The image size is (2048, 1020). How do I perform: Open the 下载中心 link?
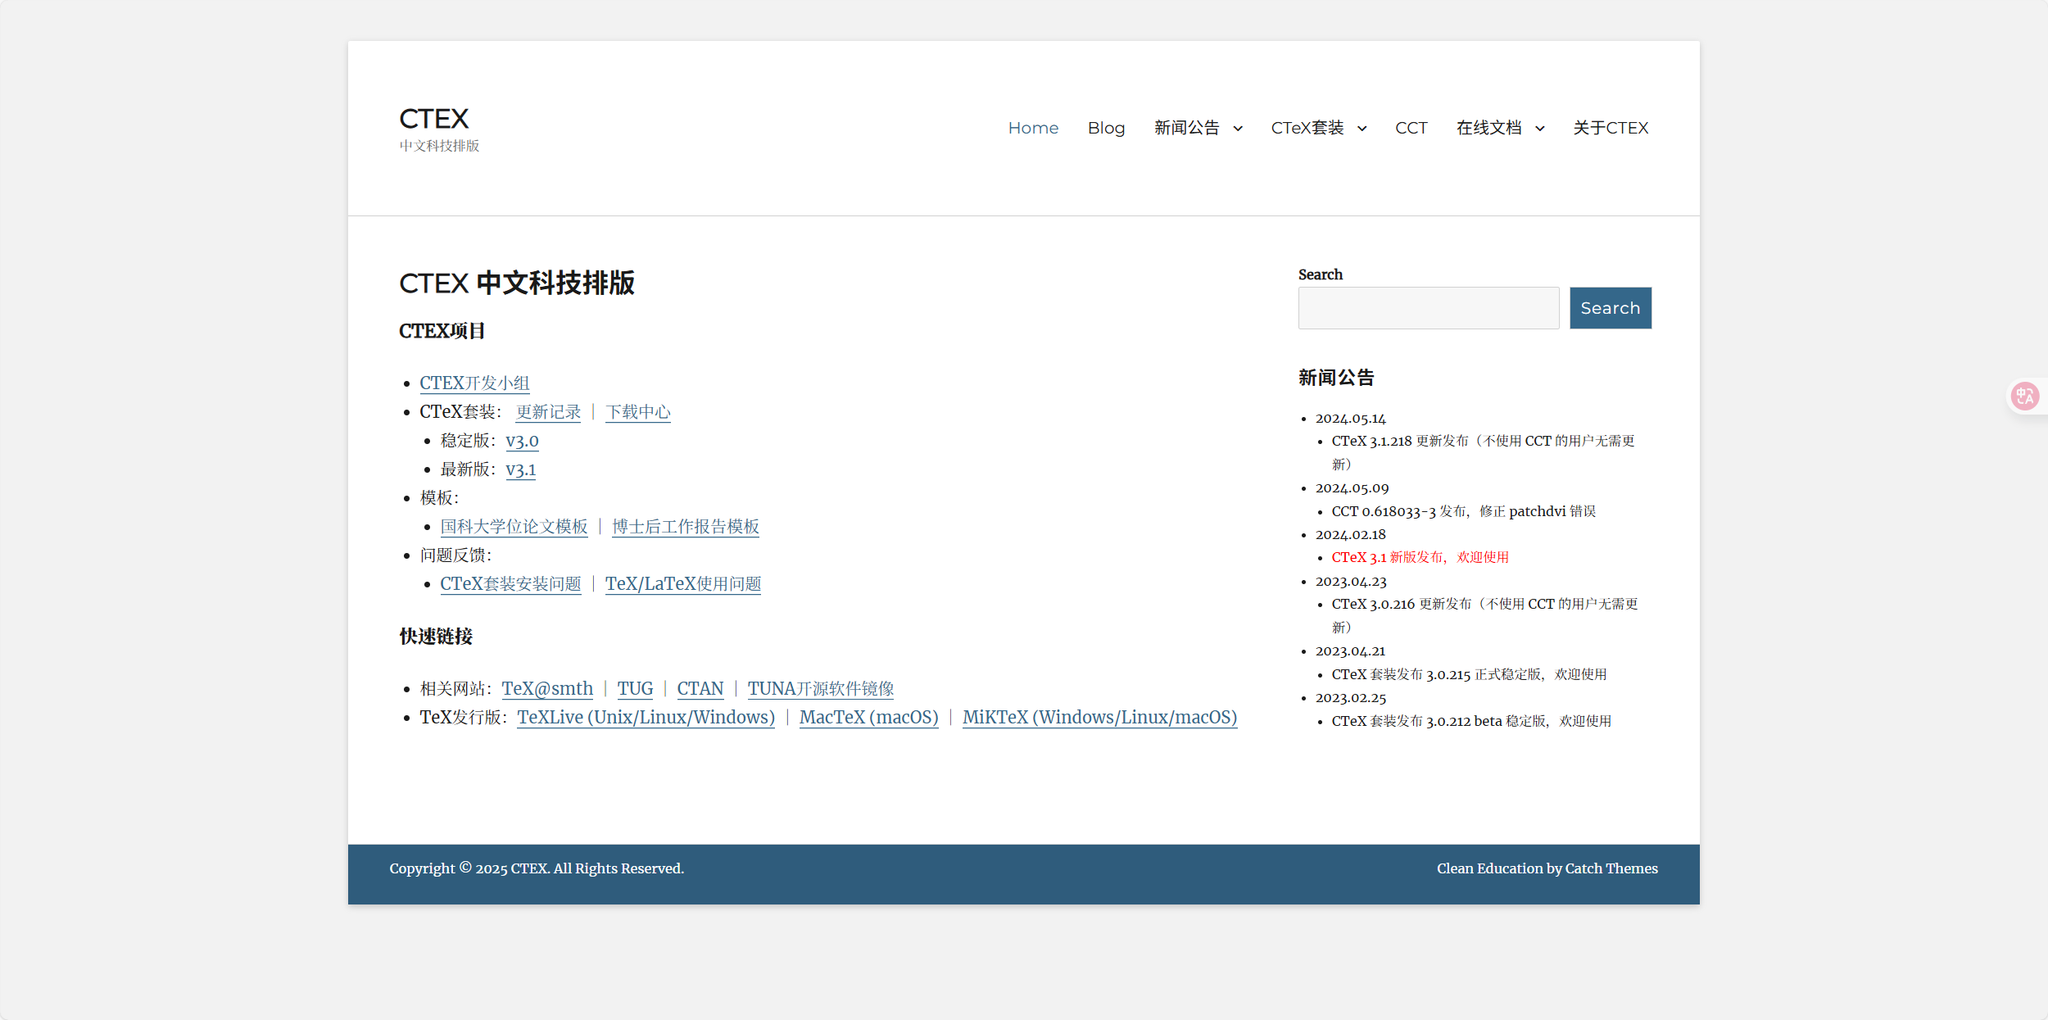637,412
